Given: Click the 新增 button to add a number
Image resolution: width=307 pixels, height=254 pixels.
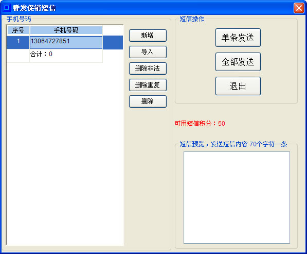Looking at the screenshot, I should (x=148, y=36).
